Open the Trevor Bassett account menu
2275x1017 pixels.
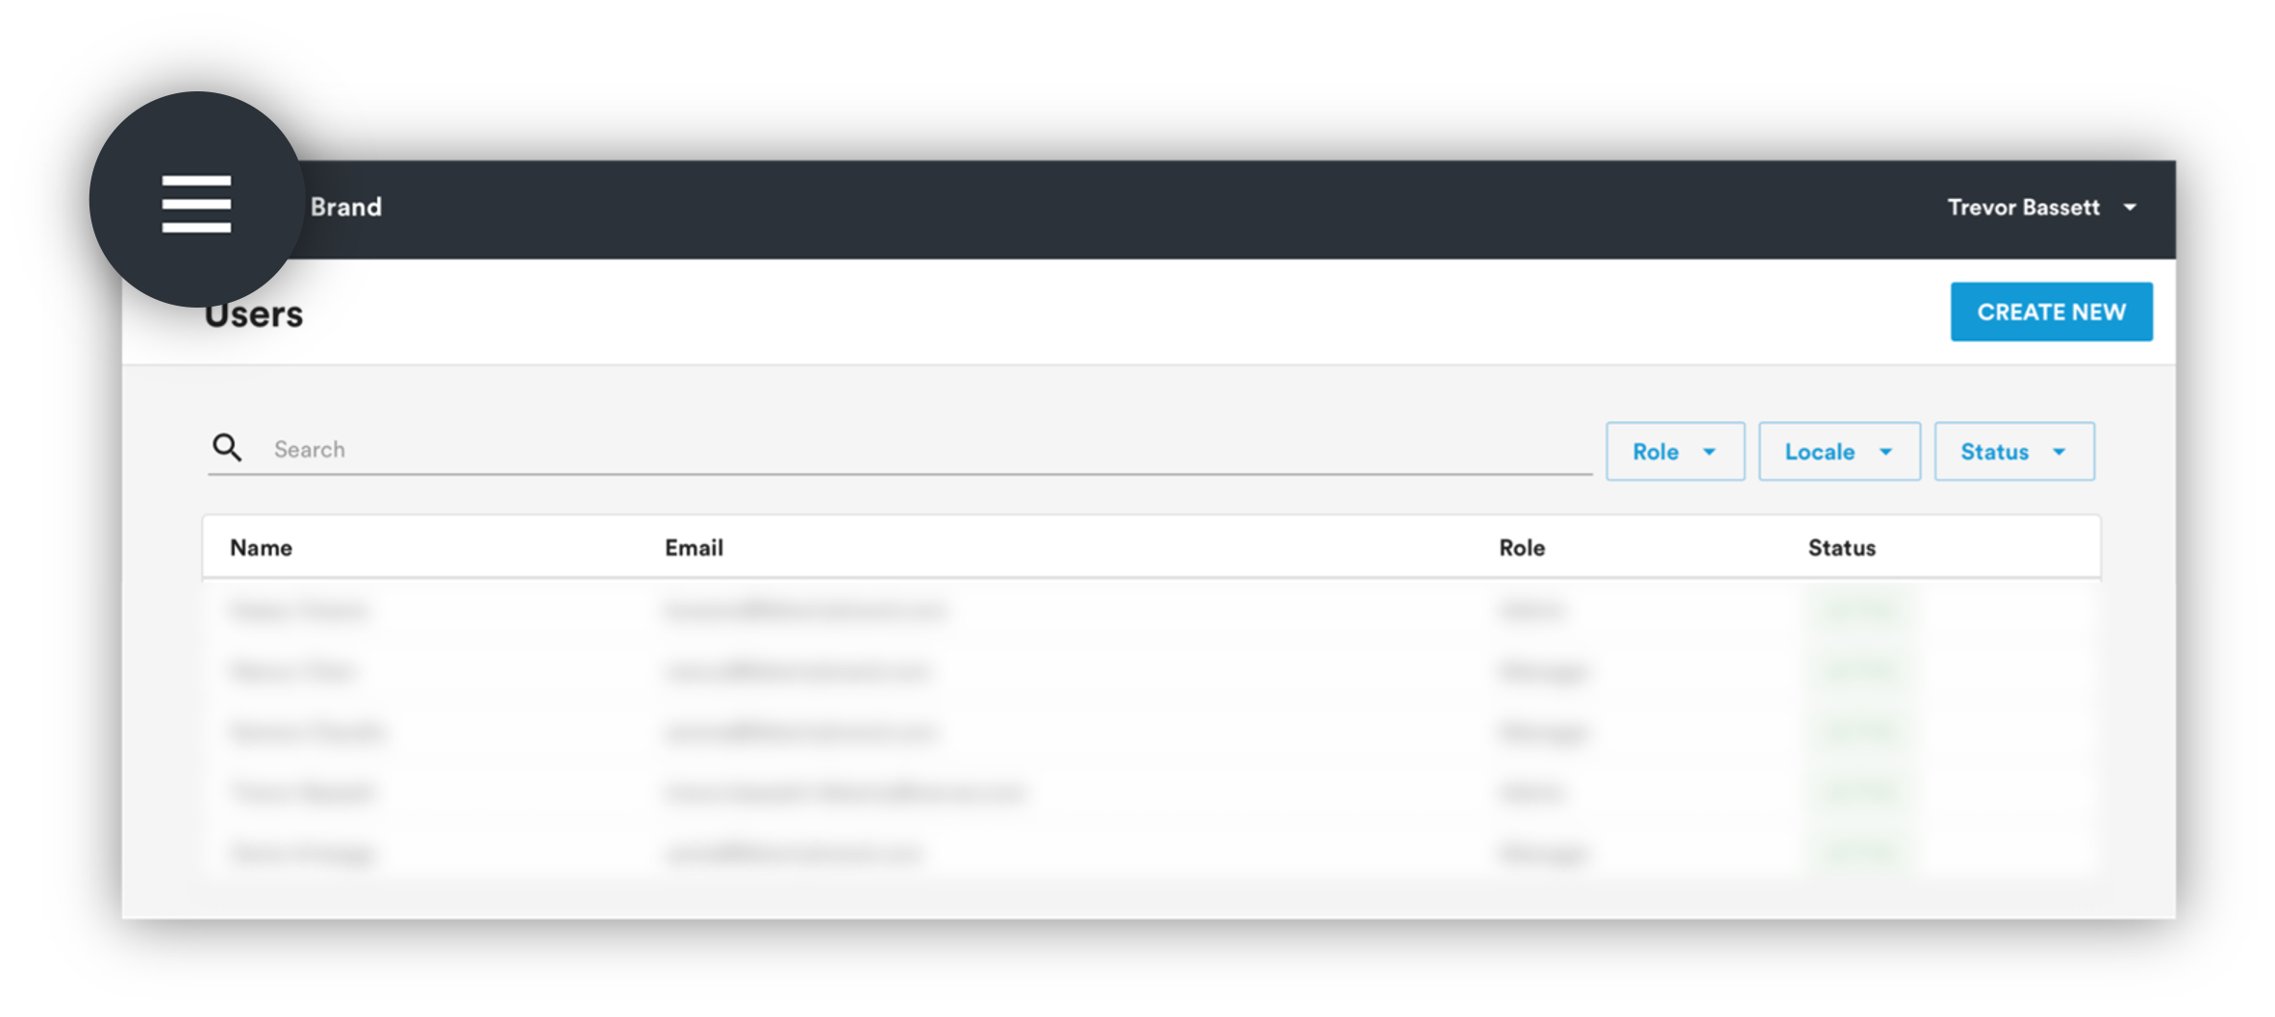point(2041,208)
